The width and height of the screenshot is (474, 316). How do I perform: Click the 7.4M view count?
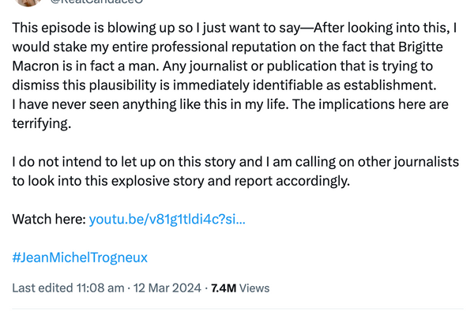coord(224,288)
